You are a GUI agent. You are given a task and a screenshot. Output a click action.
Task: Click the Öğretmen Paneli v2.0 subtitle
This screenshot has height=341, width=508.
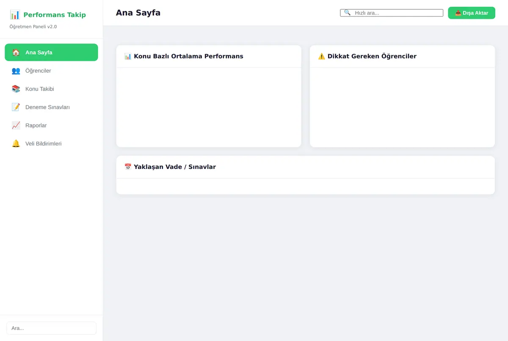(x=33, y=27)
